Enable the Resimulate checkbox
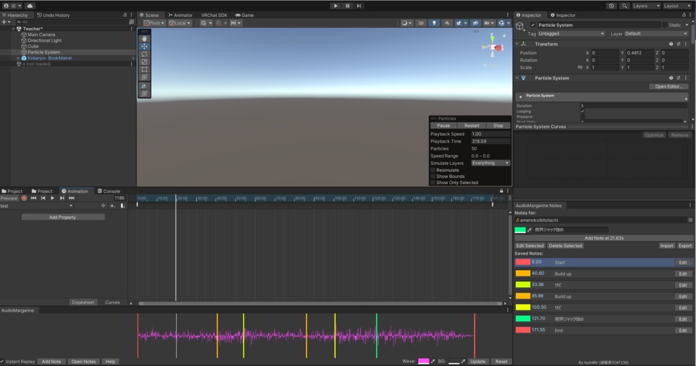The height and width of the screenshot is (366, 696). click(433, 170)
